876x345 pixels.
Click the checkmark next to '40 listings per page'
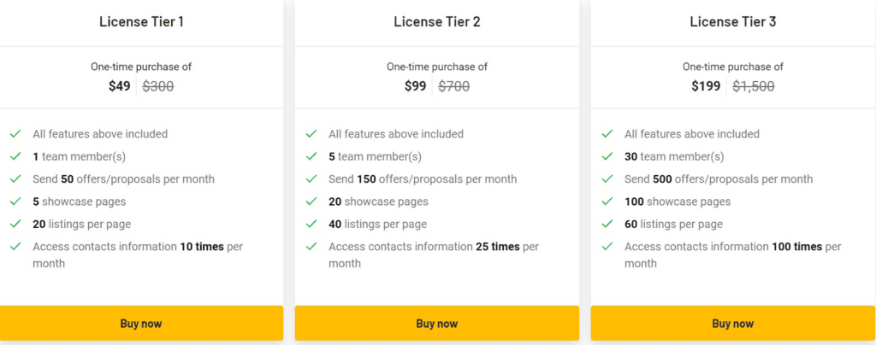[311, 224]
